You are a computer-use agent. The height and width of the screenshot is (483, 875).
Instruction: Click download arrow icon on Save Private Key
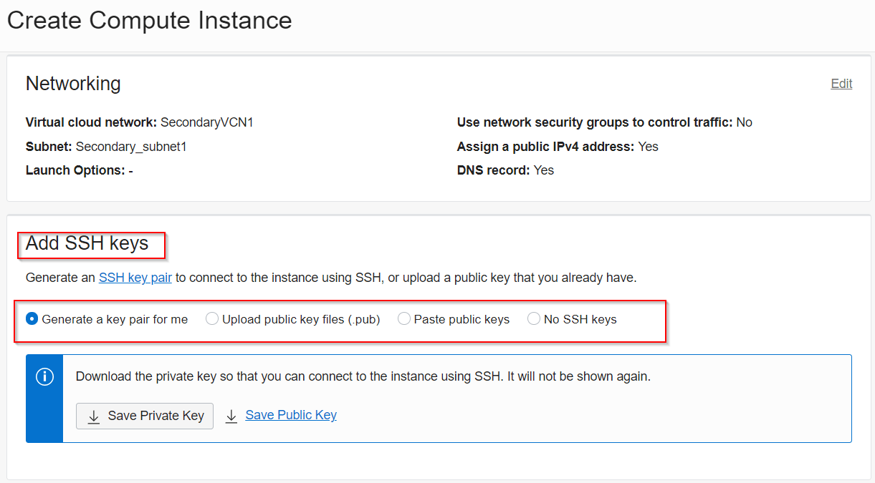coord(93,416)
